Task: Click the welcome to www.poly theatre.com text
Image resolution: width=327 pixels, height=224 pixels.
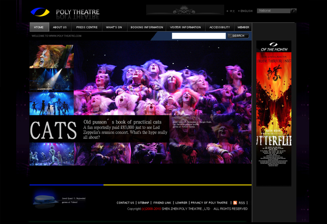Action: pos(57,36)
